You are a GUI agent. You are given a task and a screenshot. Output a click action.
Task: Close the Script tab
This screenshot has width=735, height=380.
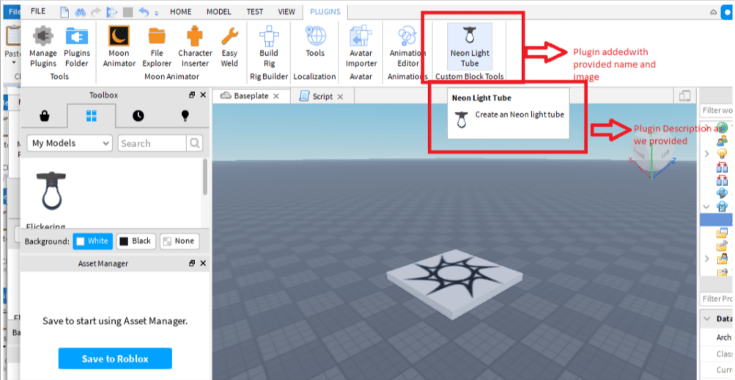click(x=340, y=96)
